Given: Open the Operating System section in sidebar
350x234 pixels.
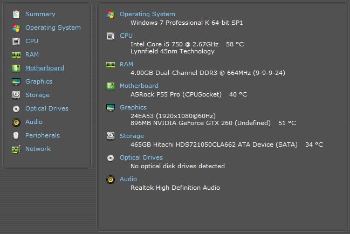Looking at the screenshot, I should pyautogui.click(x=53, y=27).
